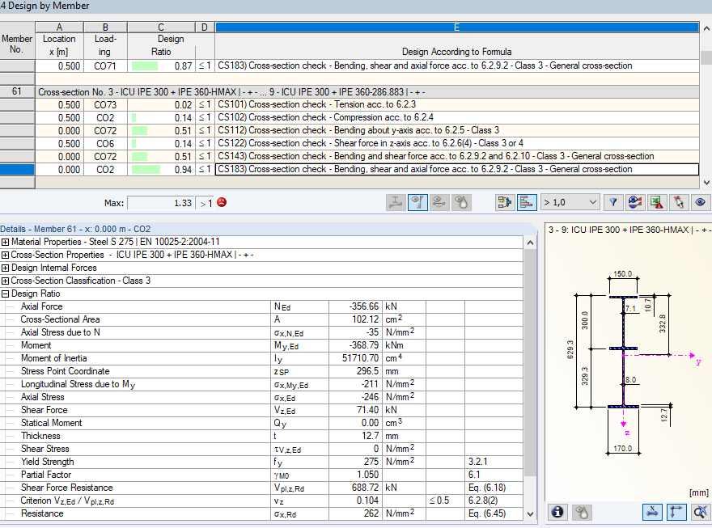Image resolution: width=712 pixels, height=528 pixels.
Task: Click the Excel export icon
Action: click(x=657, y=202)
